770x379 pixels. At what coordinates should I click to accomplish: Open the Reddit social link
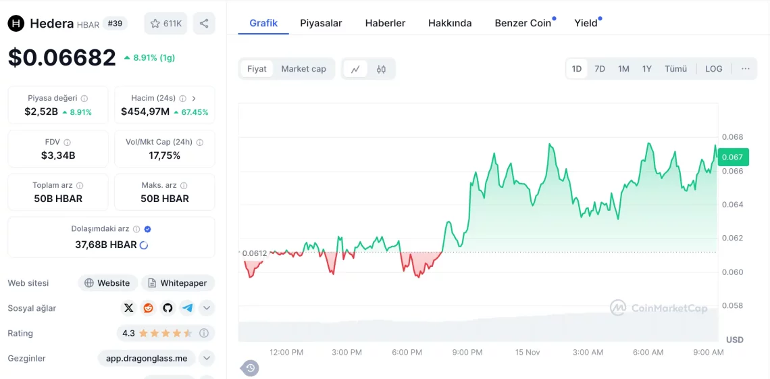pos(148,308)
